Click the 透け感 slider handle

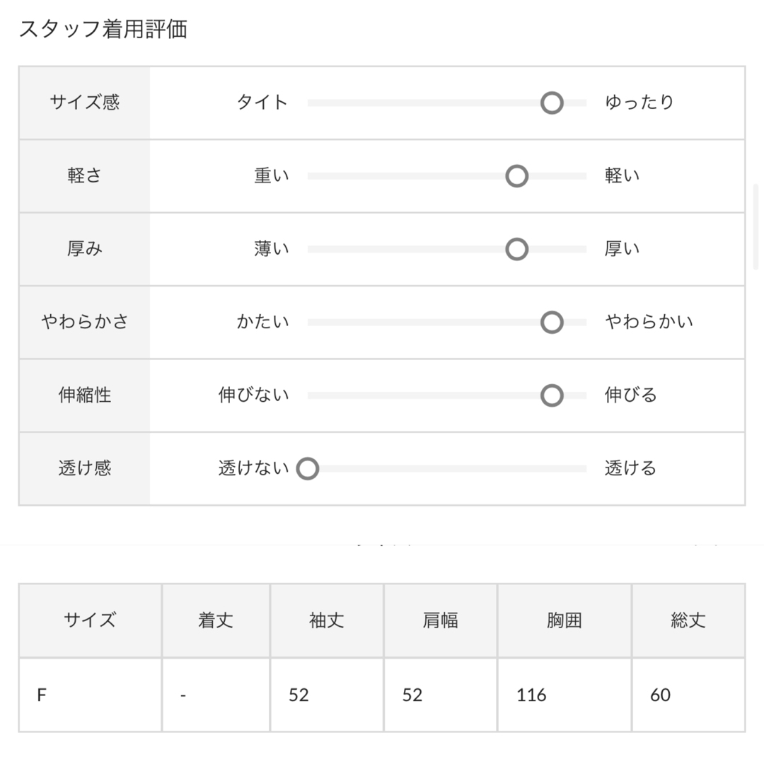pos(308,468)
